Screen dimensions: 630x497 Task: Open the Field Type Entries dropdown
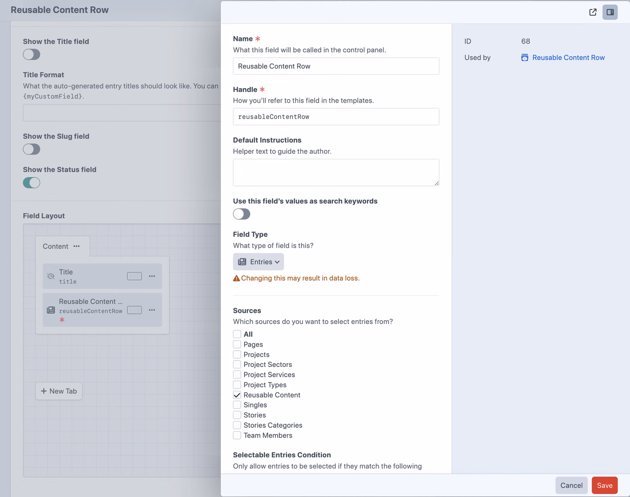pyautogui.click(x=258, y=262)
